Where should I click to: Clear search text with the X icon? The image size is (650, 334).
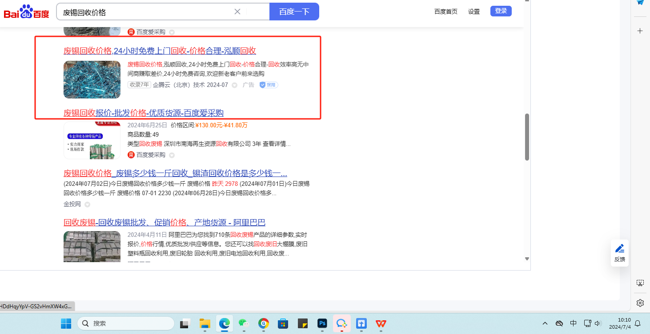(x=237, y=12)
